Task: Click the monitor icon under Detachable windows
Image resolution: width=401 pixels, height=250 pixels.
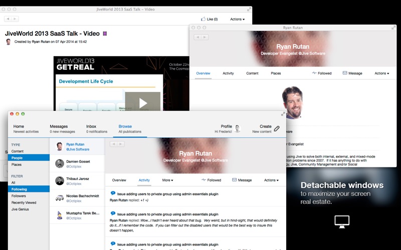Action: click(342, 221)
